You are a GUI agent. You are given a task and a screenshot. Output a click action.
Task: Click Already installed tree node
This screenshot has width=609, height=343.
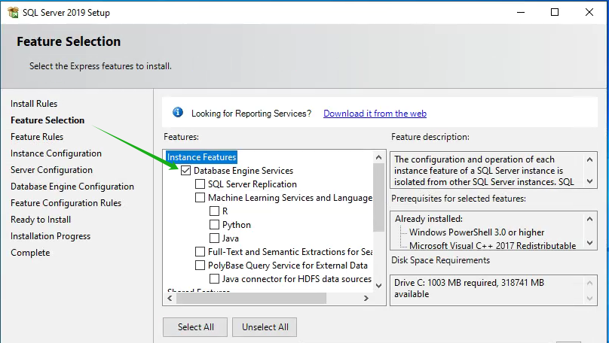(x=429, y=219)
